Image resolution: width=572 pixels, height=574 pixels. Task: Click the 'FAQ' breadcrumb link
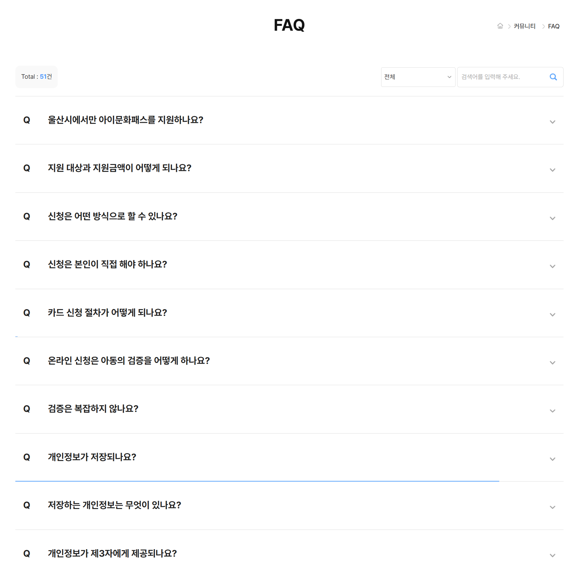pos(554,26)
